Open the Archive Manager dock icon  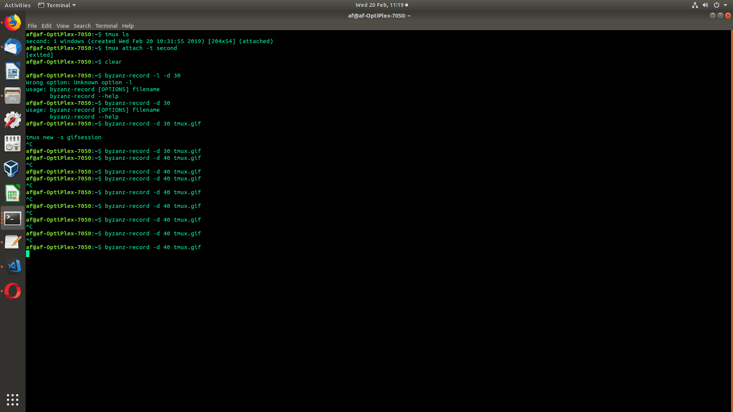click(x=13, y=95)
